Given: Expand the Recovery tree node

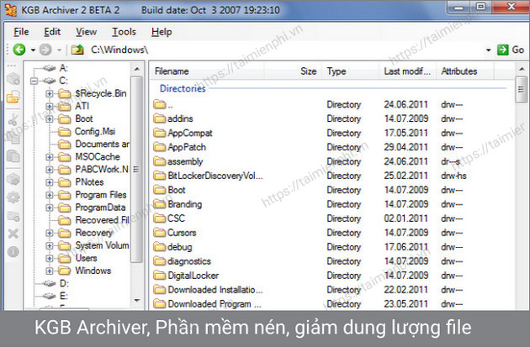Looking at the screenshot, I should click(50, 233).
